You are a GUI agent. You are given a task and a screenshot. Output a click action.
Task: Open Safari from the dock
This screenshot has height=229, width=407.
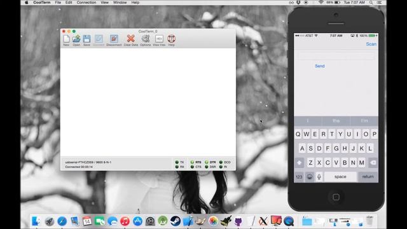pyautogui.click(x=62, y=221)
